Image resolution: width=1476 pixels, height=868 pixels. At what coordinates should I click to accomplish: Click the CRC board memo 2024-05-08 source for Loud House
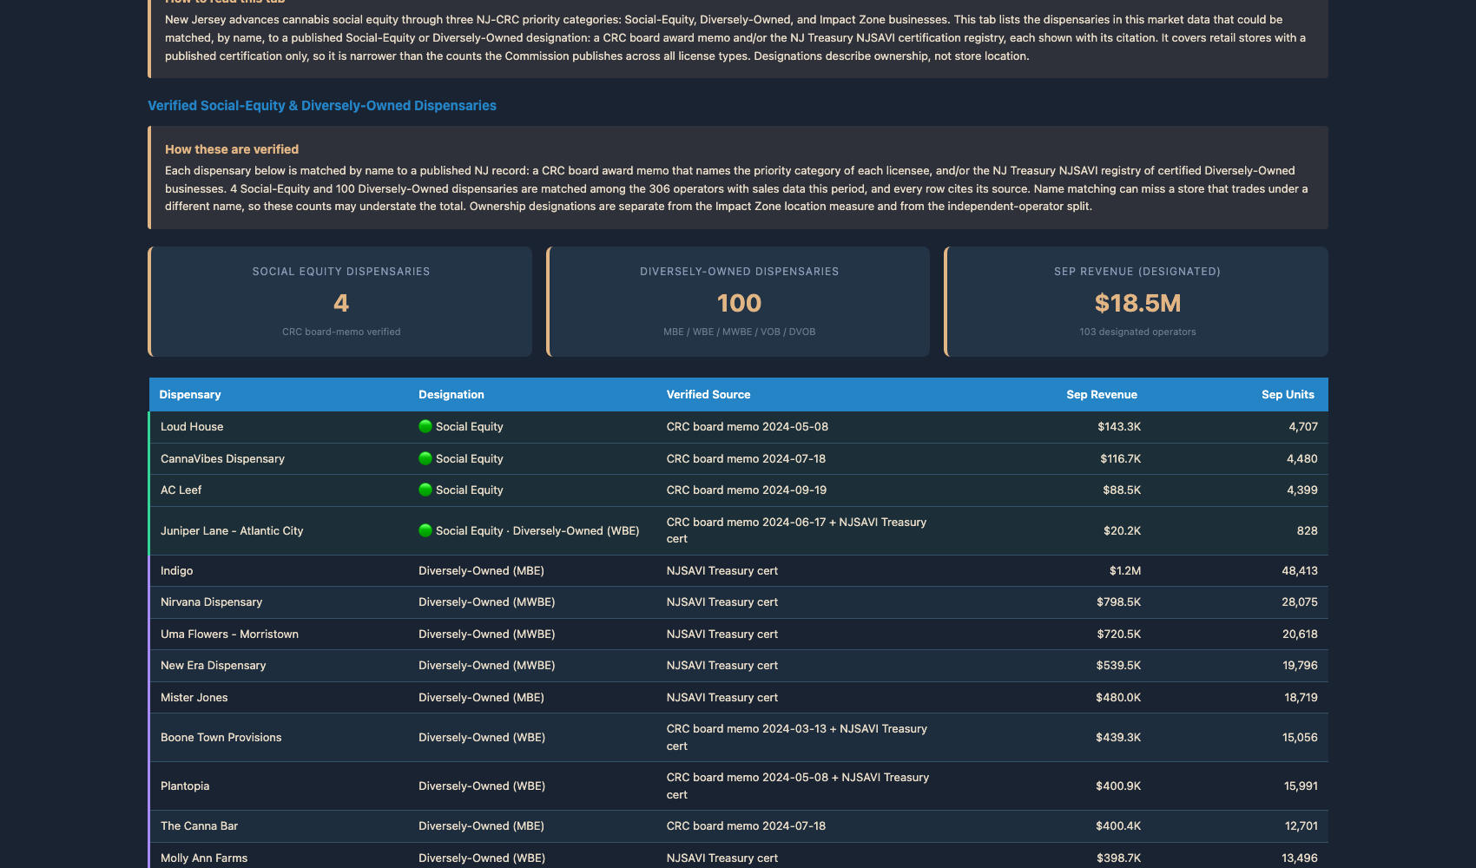click(x=748, y=426)
